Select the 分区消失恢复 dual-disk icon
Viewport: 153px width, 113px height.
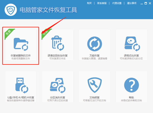click(x=58, y=85)
